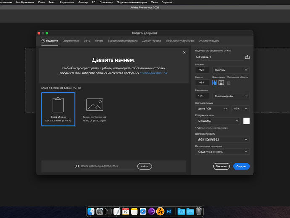Select the Размер по умолчанию preset
290x218 pixels.
95,109
